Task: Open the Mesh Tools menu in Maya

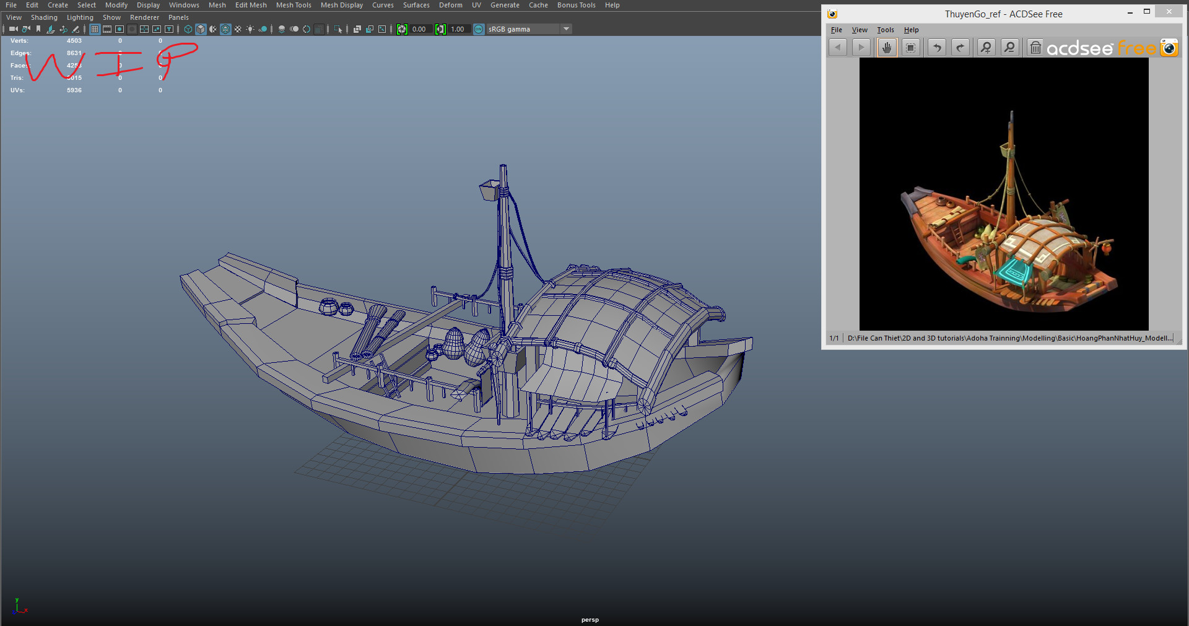Action: (x=293, y=5)
